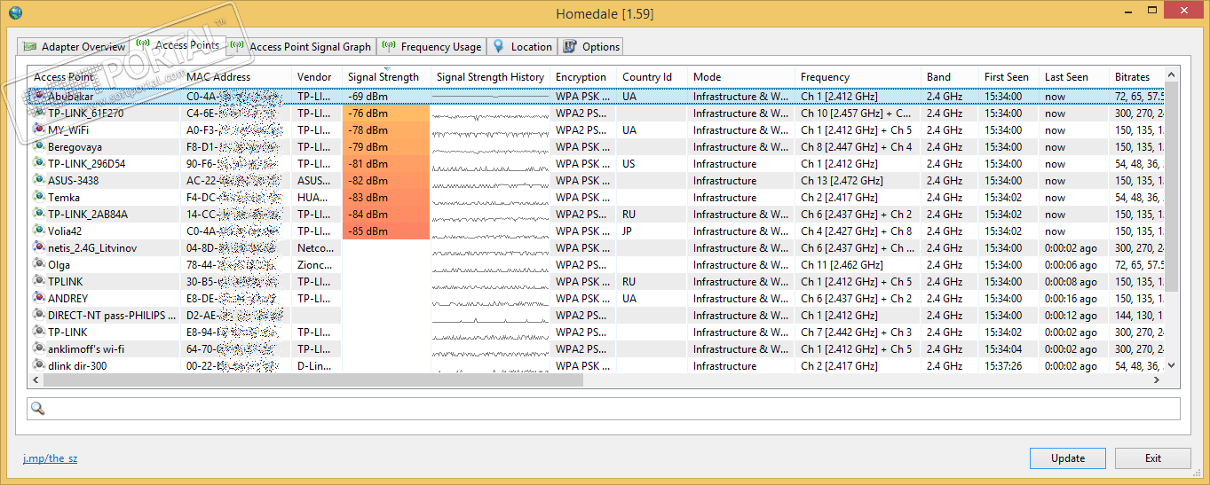The height and width of the screenshot is (485, 1210).
Task: Click the ANDREY network icon
Action: pyautogui.click(x=39, y=298)
